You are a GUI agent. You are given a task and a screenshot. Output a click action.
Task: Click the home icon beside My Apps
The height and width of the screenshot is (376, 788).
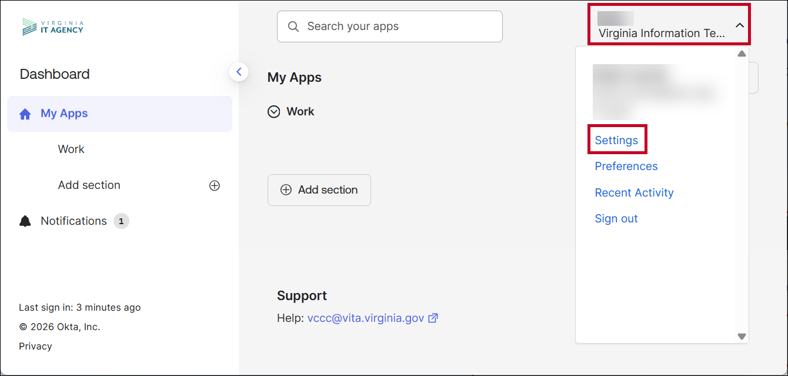25,114
